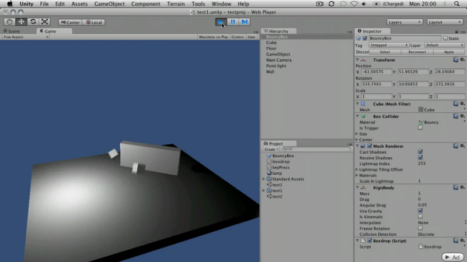Click the prefab Select button
The width and height of the screenshot is (467, 262).
click(x=385, y=52)
